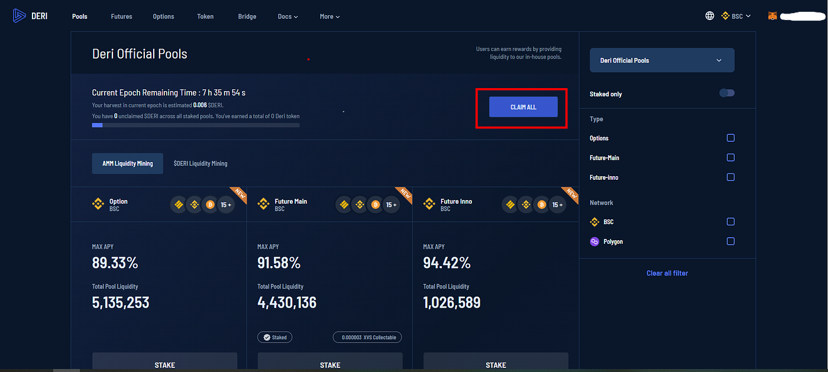Check the Future-Main type checkbox

point(730,157)
